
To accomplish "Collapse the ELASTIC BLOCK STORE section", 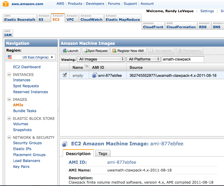I will [x=9, y=119].
